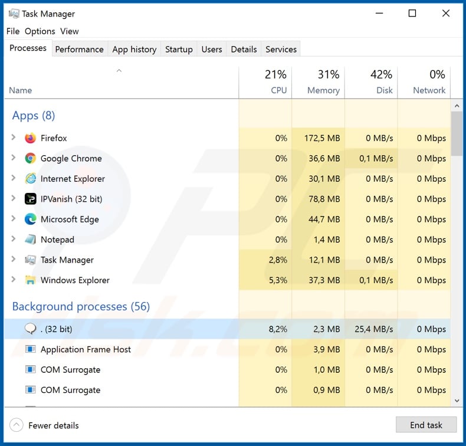Click the Windows Explorer folder icon

coord(30,280)
